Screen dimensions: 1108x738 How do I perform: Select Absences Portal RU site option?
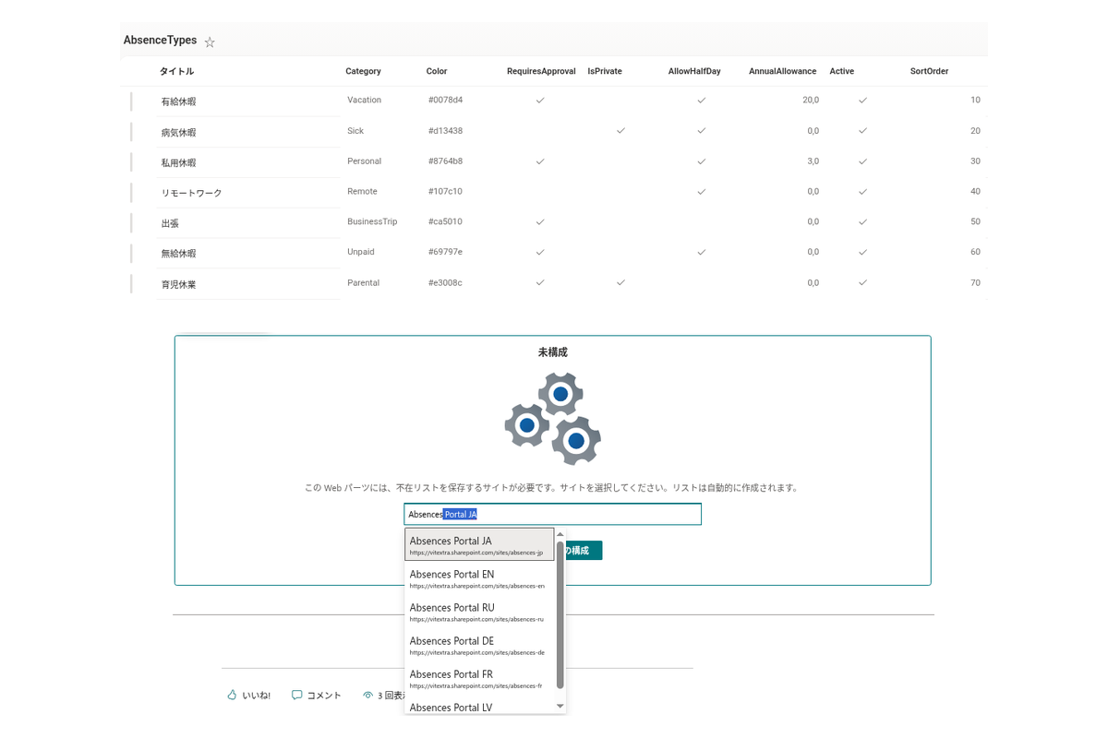(479, 611)
